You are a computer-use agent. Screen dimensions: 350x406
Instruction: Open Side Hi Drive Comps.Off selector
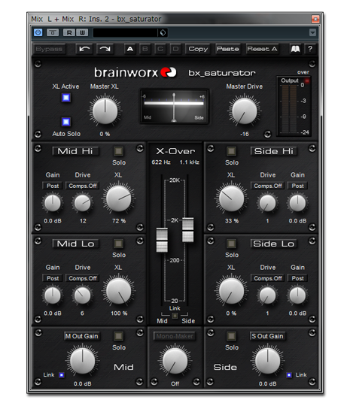pyautogui.click(x=268, y=186)
